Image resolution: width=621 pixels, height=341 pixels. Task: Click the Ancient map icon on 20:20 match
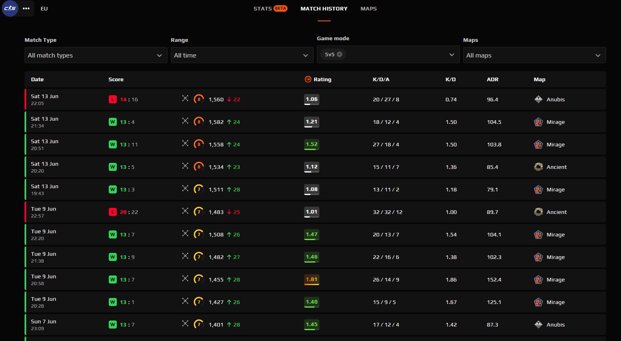point(538,167)
